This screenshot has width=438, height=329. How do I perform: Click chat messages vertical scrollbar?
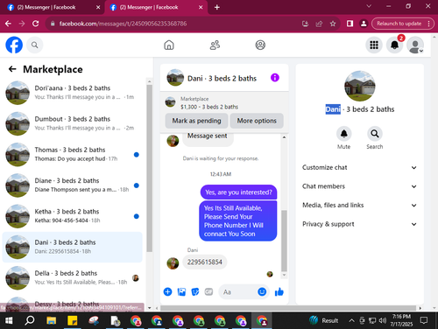[x=284, y=241]
